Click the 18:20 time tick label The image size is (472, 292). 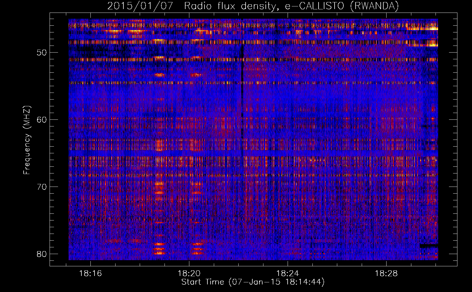tap(189, 274)
